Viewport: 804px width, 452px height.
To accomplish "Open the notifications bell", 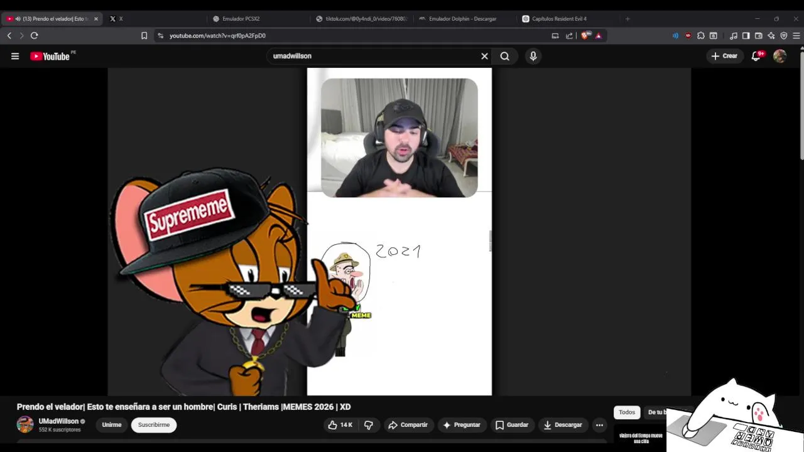I will 756,56.
